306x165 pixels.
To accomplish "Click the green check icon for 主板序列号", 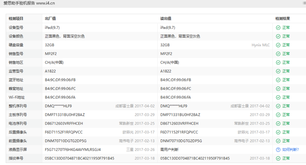I will [278, 115].
